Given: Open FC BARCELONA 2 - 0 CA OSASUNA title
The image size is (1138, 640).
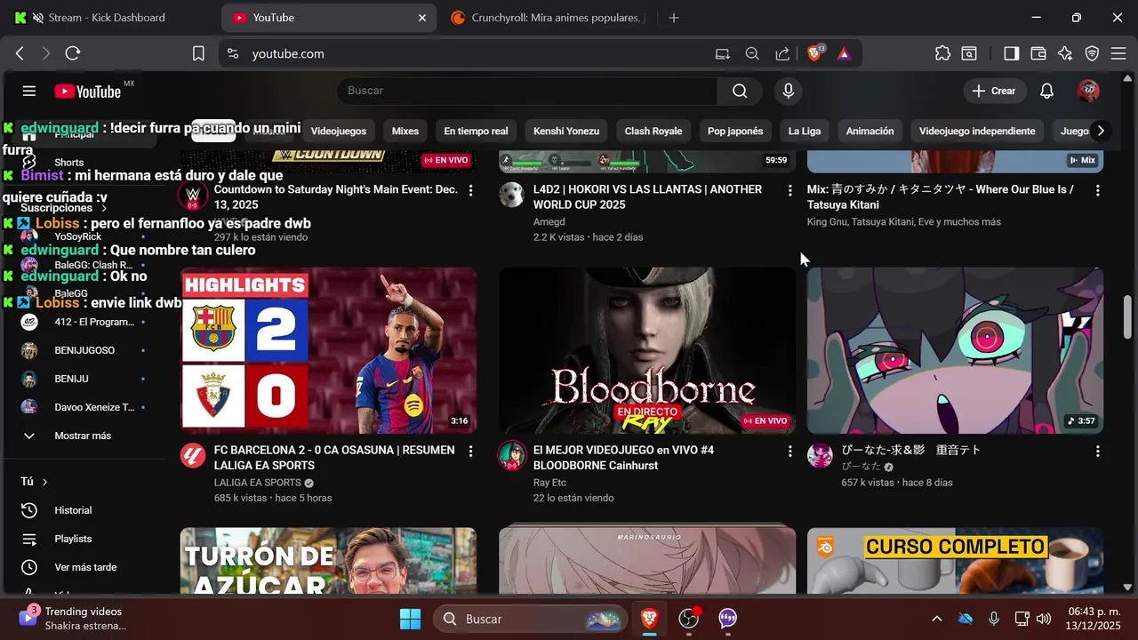Looking at the screenshot, I should (x=334, y=458).
